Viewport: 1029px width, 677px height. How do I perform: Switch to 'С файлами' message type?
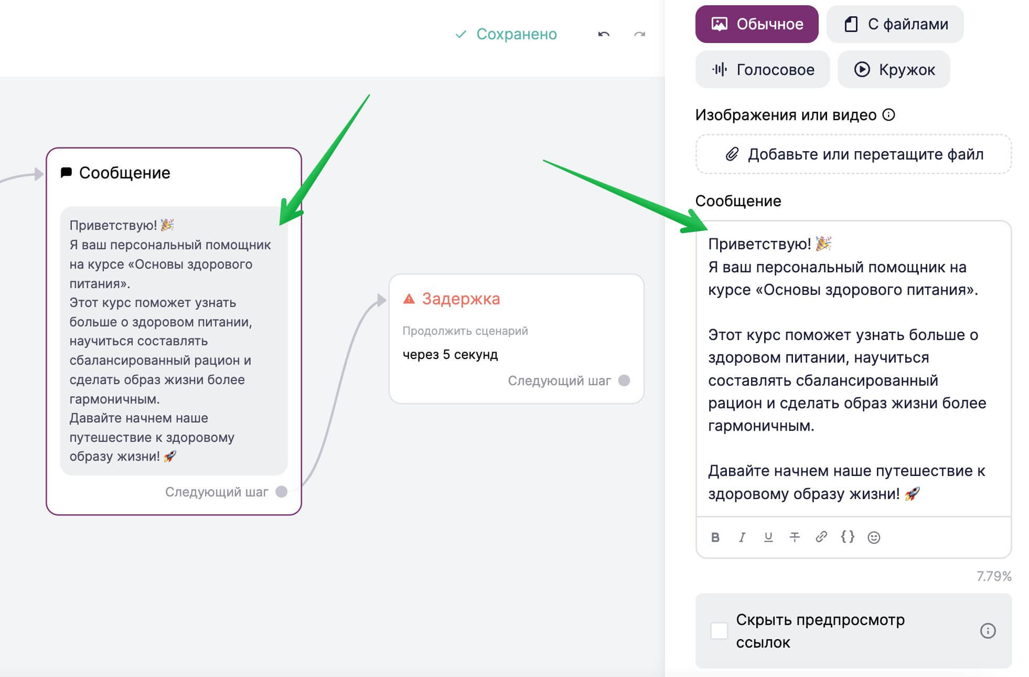tap(895, 24)
